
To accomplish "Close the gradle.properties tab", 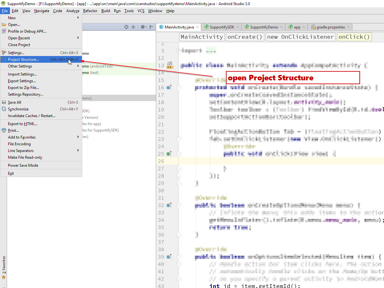I will pyautogui.click(x=348, y=27).
